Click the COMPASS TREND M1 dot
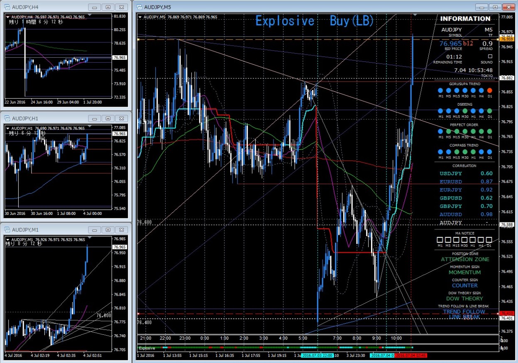The width and height of the screenshot is (518, 363). coord(440,152)
